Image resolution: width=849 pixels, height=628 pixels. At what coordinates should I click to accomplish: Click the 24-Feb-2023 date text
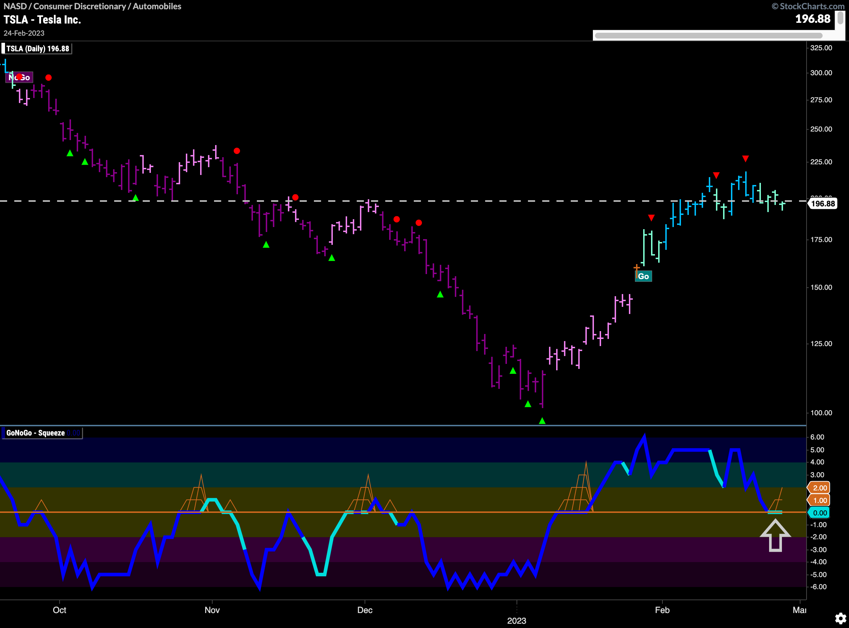tap(24, 33)
